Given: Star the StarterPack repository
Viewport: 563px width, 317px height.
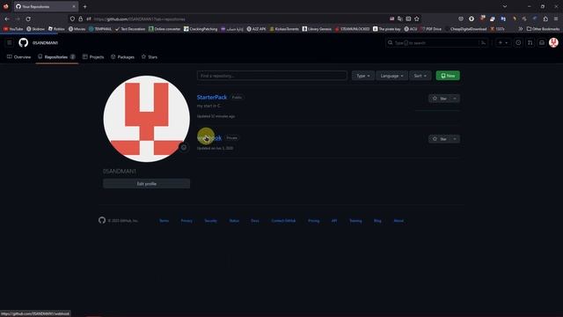Looking at the screenshot, I should 440,99.
